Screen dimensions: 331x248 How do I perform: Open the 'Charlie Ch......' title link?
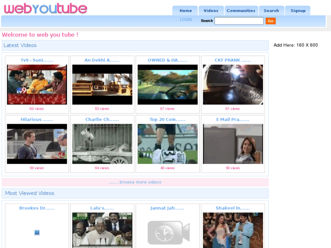(102, 120)
